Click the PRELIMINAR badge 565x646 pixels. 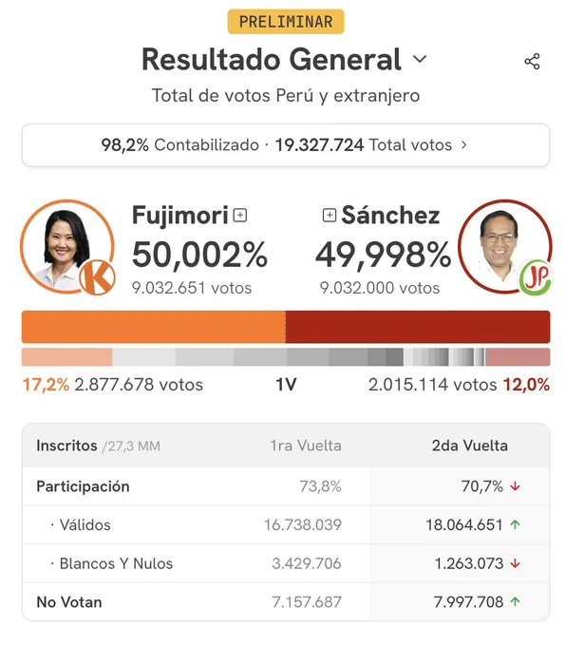[286, 22]
